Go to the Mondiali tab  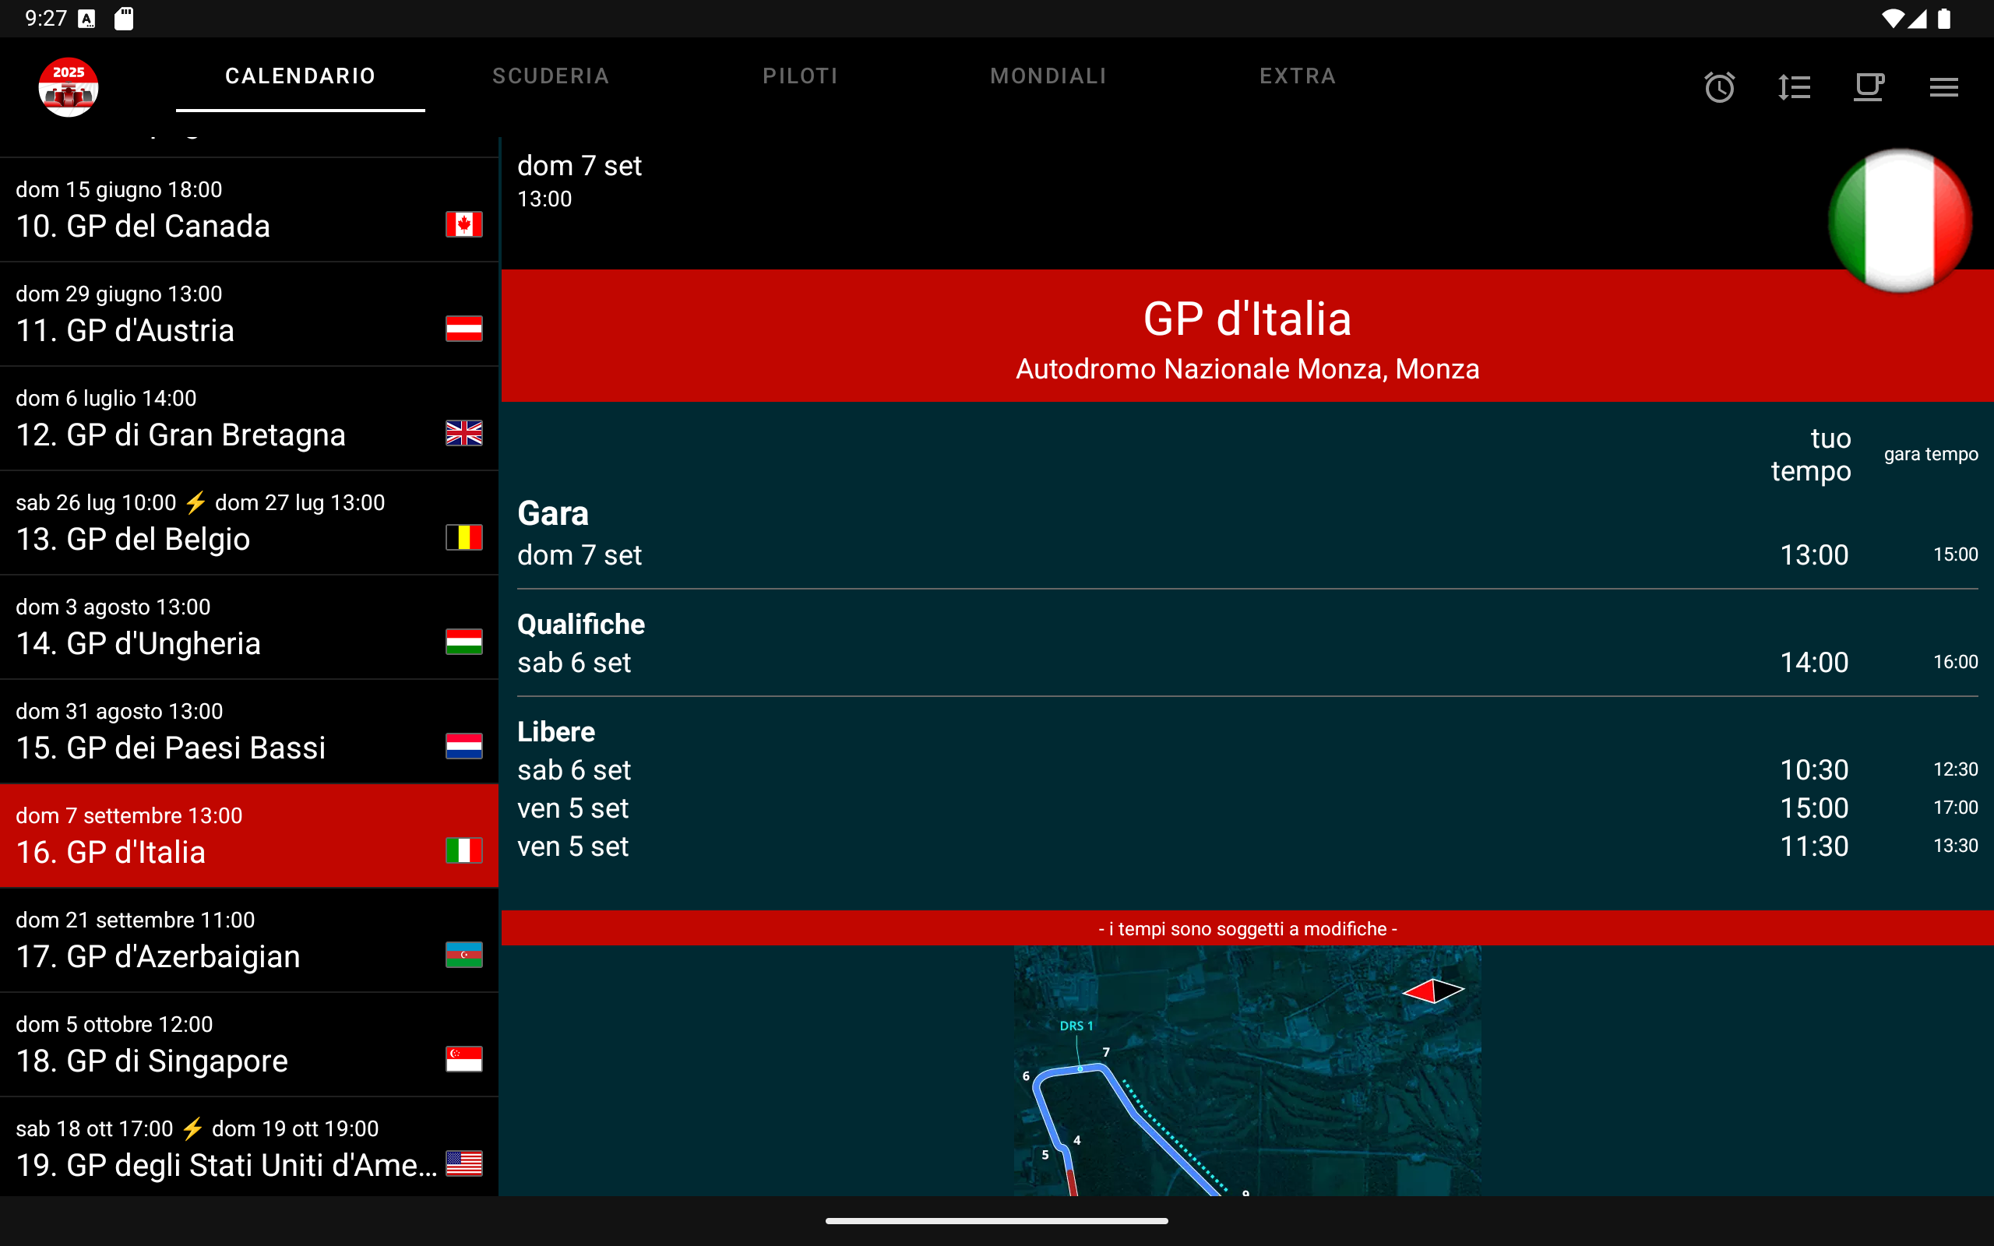(x=1048, y=76)
